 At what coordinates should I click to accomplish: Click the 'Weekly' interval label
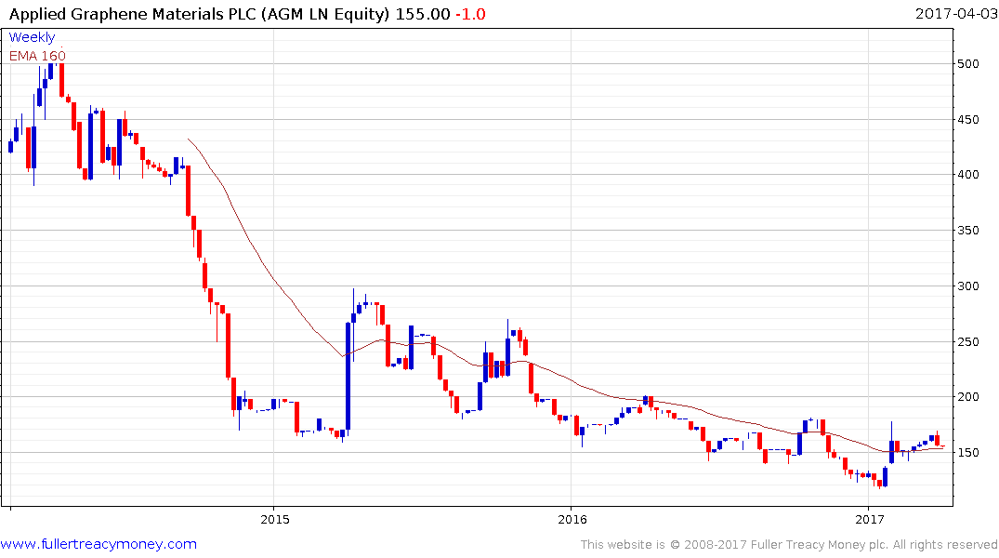pos(32,37)
